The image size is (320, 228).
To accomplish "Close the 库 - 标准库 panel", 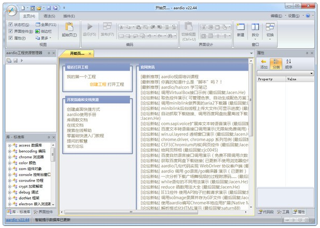I will [54, 138].
